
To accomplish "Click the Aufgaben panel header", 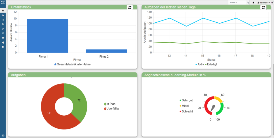I will click(x=73, y=75).
